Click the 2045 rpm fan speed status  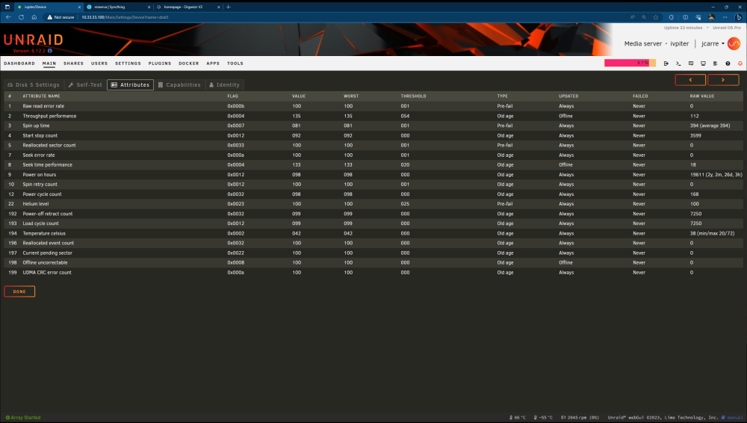(580, 417)
